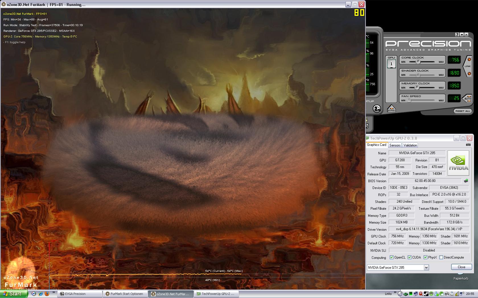The height and width of the screenshot is (298, 478).
Task: Click the Bus Interface PCI-E field
Action: click(x=449, y=194)
